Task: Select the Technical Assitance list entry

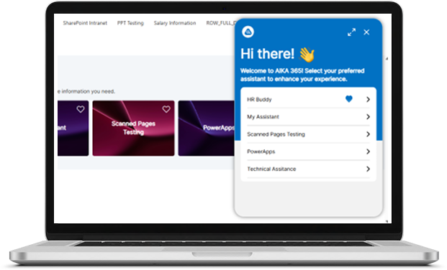Action: point(309,169)
